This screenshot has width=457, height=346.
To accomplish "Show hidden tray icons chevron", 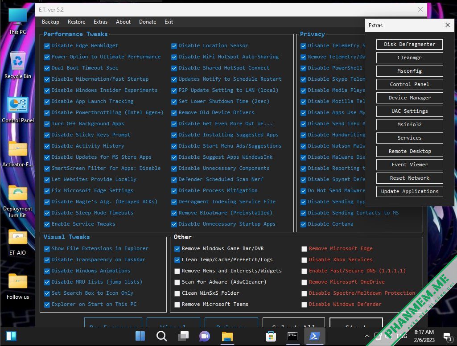I will (x=367, y=336).
